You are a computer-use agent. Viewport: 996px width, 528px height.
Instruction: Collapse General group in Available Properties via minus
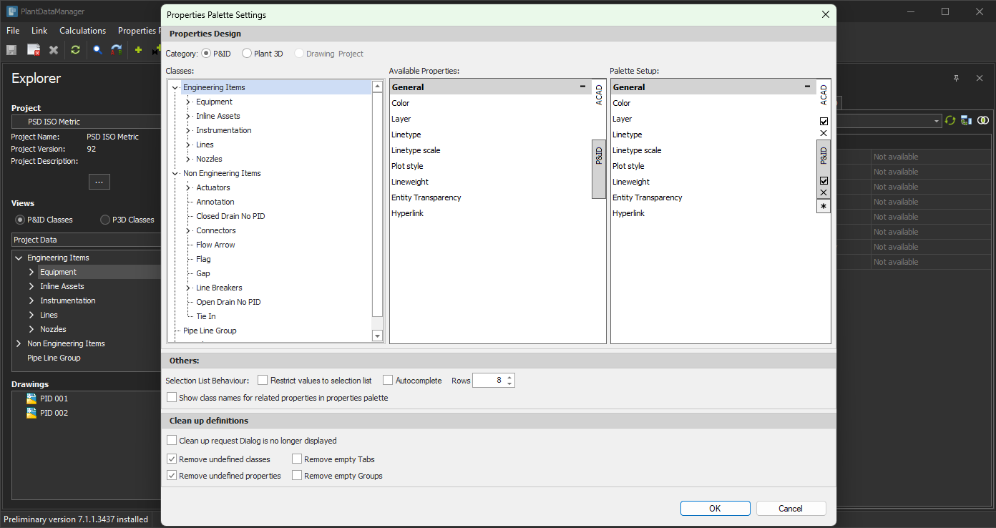coord(584,87)
